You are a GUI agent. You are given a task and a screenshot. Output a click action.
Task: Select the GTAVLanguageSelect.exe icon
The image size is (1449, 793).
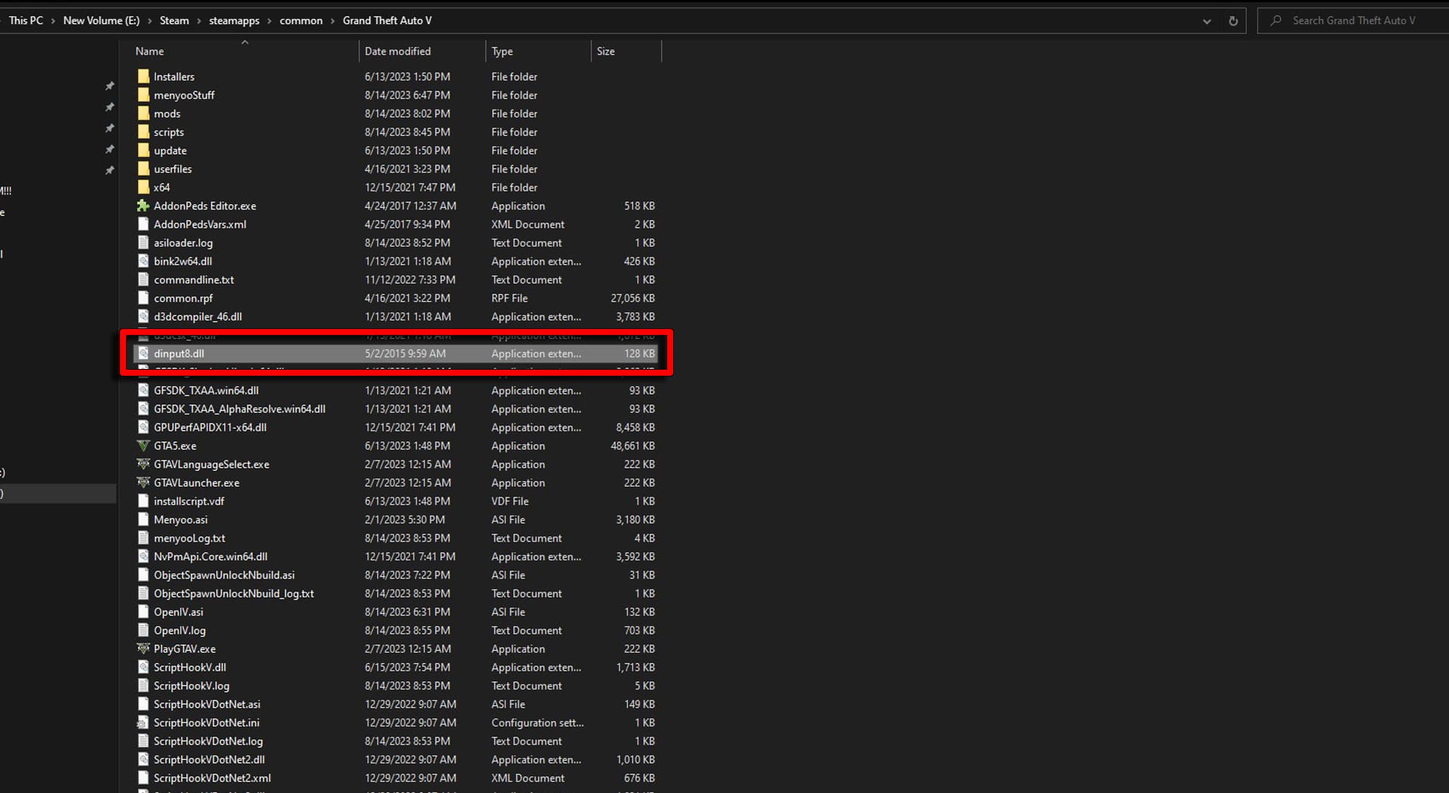(143, 465)
